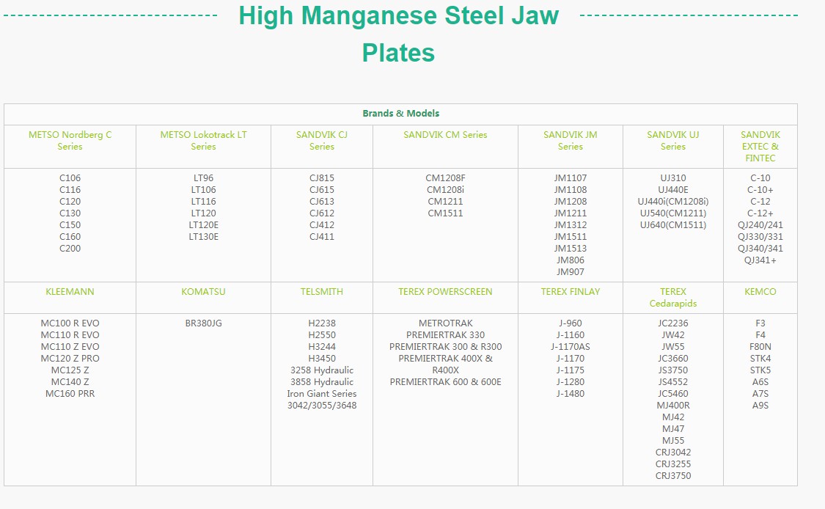
Task: Select model J-1170AS entry
Action: (571, 347)
